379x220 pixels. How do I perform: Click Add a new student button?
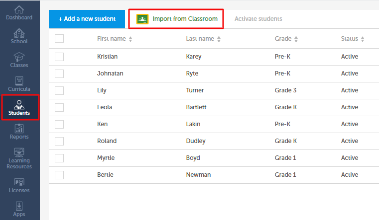(87, 19)
